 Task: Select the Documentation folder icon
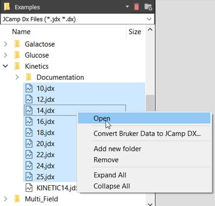pyautogui.click(x=28, y=77)
